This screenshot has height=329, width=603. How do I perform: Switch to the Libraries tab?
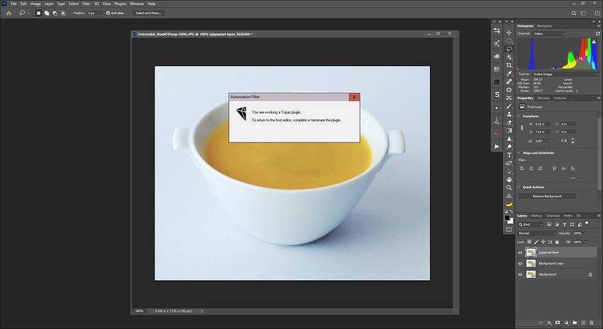click(543, 98)
